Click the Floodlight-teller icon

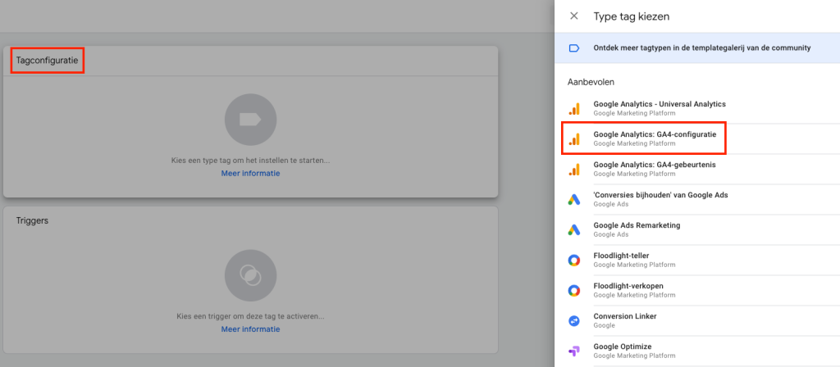(x=574, y=260)
